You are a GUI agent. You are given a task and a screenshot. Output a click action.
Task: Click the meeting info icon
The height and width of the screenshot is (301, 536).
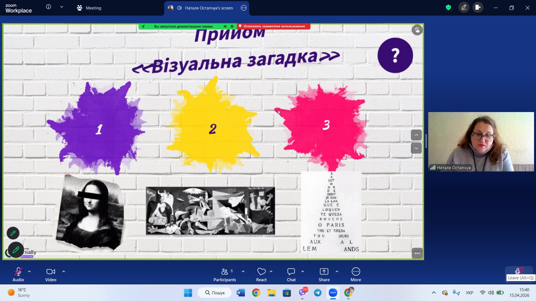pos(49,7)
